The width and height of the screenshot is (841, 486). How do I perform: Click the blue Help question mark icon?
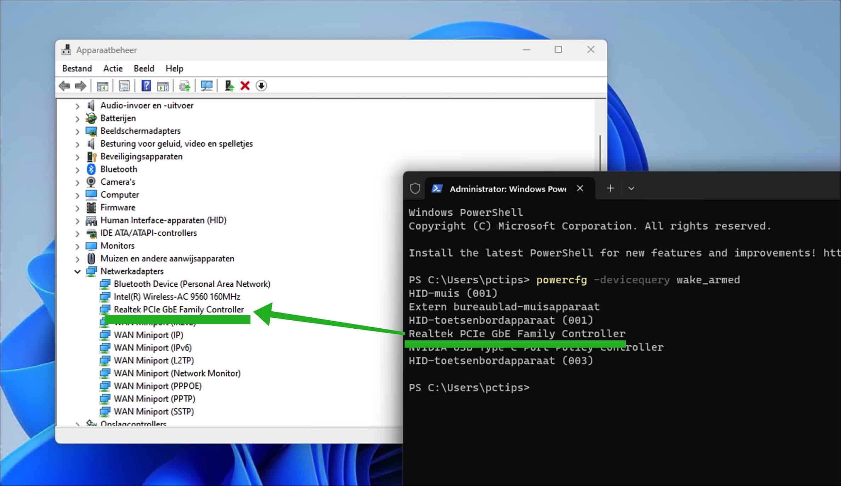(146, 86)
